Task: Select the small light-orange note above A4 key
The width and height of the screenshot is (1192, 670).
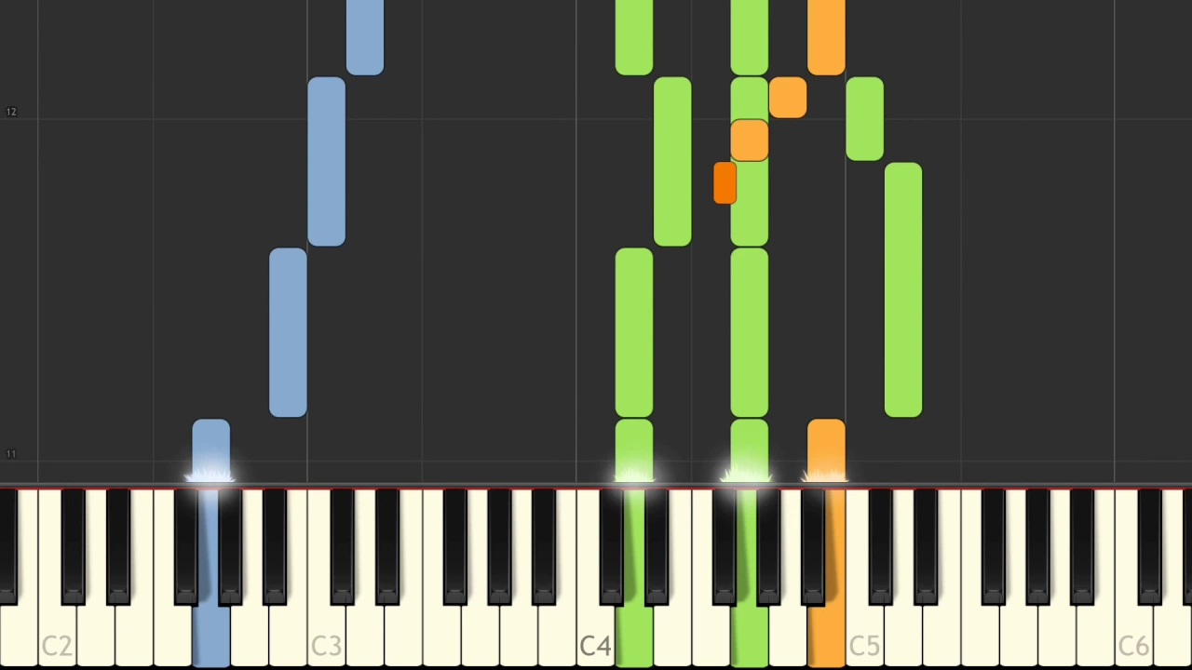Action: click(x=788, y=98)
